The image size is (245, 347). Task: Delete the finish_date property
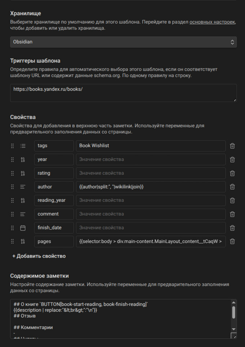pos(232,228)
